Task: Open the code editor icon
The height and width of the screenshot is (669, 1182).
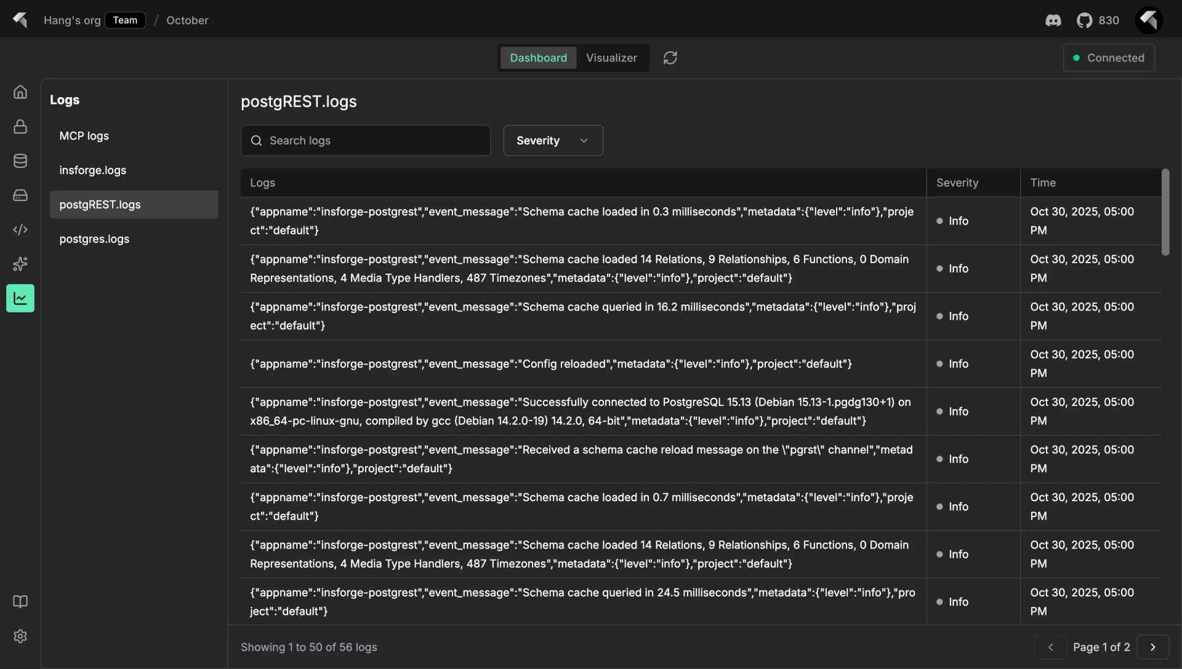Action: pos(20,229)
